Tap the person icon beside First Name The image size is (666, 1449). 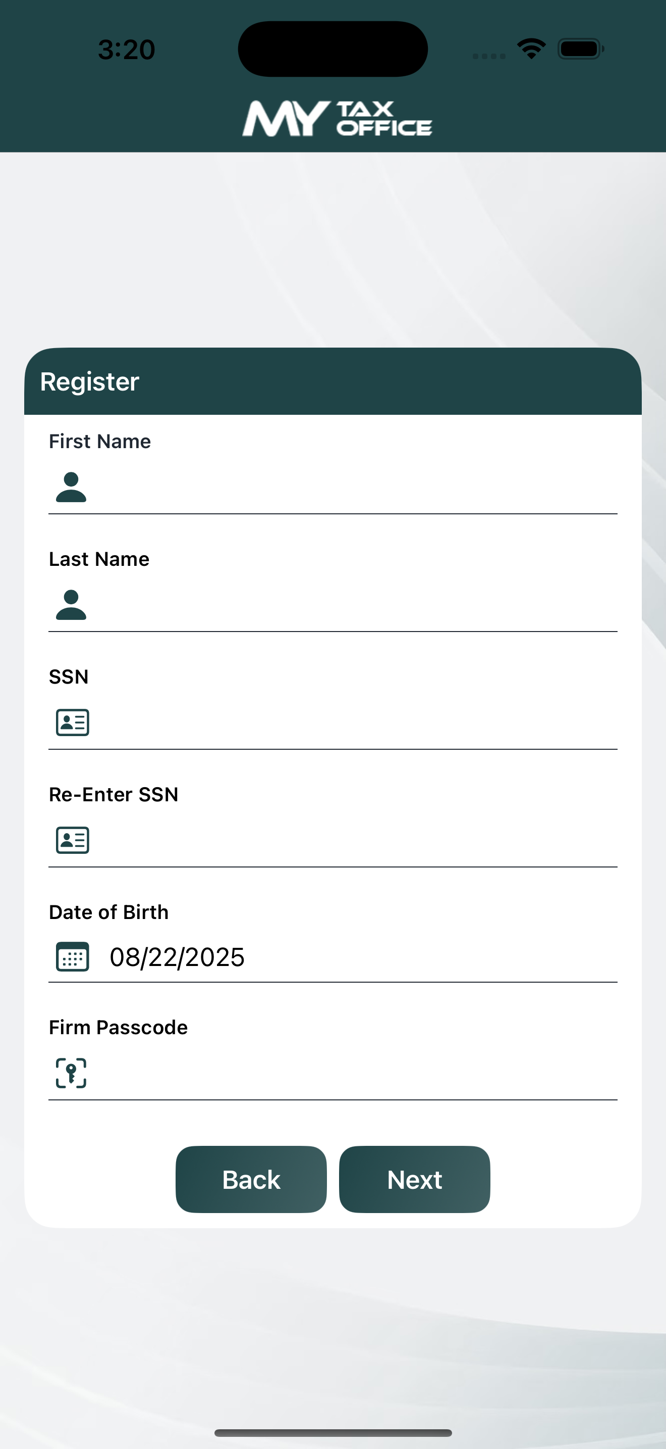coord(71,487)
